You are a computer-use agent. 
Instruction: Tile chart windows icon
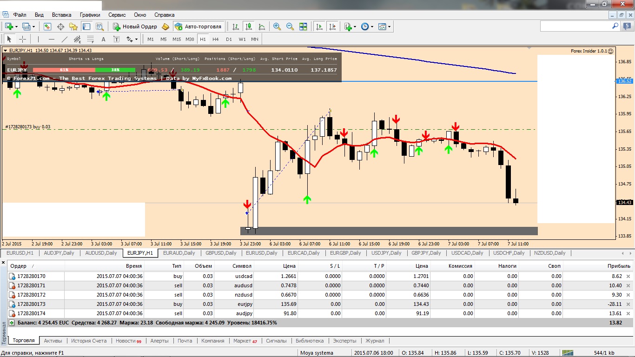click(x=303, y=26)
